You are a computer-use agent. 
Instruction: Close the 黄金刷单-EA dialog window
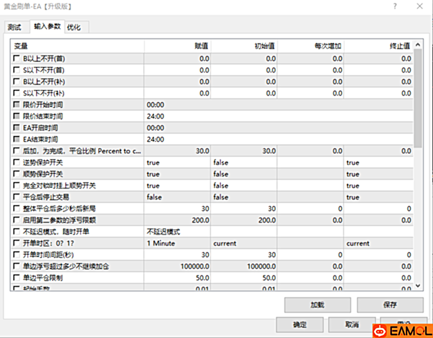420,7
